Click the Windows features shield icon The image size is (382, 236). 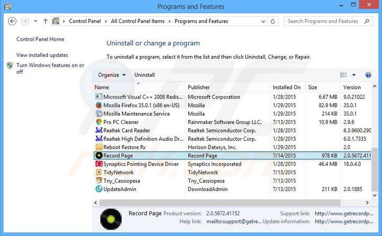(x=10, y=65)
